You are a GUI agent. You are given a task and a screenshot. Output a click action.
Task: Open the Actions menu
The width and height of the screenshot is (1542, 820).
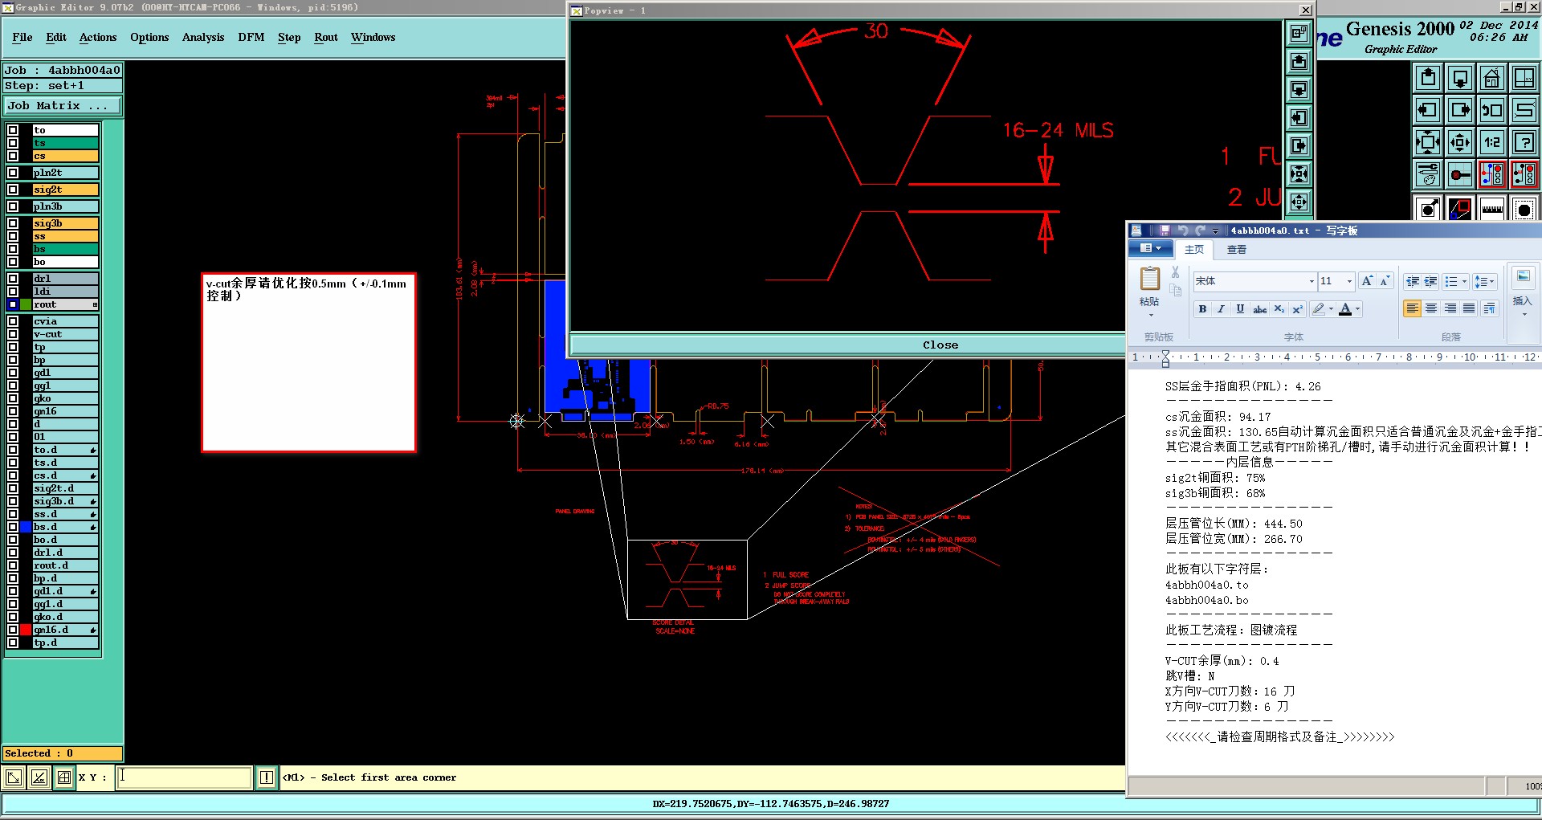(x=98, y=37)
